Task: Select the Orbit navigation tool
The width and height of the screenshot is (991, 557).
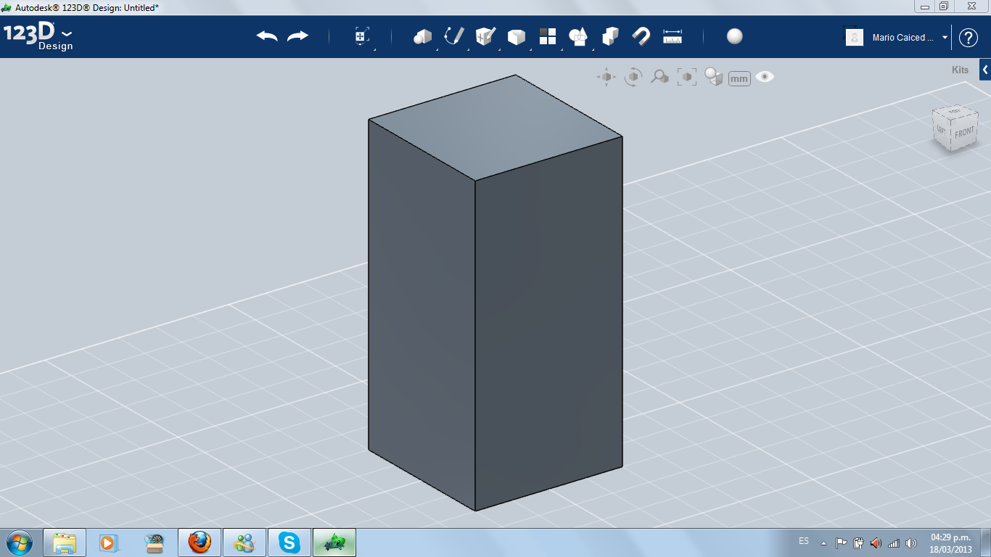Action: point(633,77)
